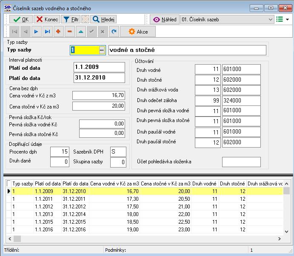Click horizontal scrollbar left arrow
Viewport: 294px width, 256px height.
coord(10,239)
